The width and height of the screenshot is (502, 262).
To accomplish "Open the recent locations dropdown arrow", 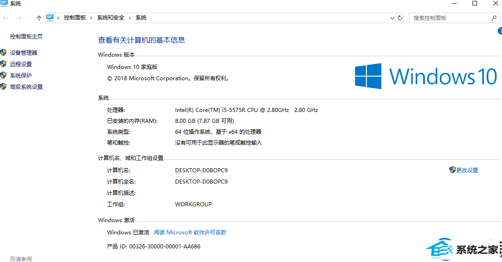I will pos(29,18).
